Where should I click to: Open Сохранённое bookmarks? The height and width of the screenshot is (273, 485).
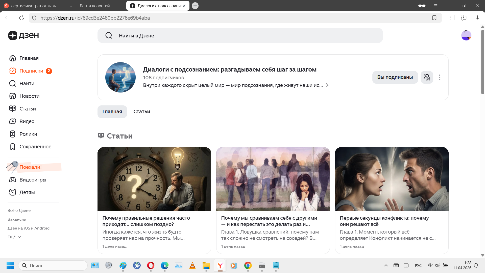pos(35,147)
